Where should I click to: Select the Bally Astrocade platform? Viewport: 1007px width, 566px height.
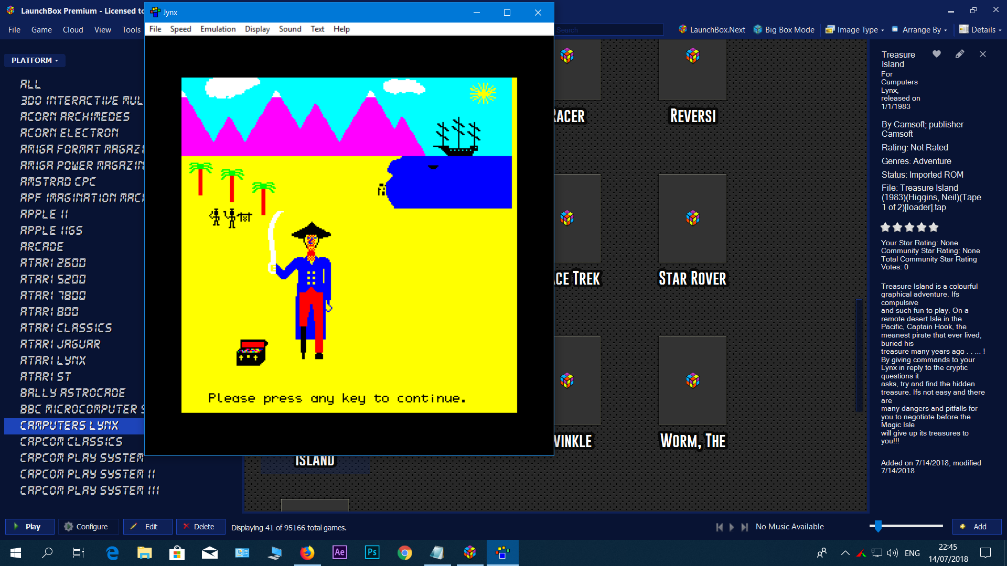coord(73,393)
